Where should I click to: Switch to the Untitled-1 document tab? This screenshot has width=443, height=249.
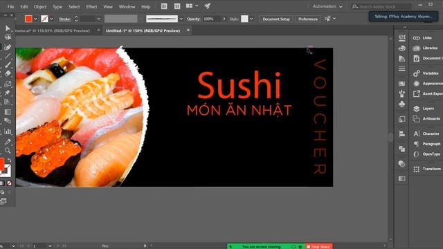tap(143, 30)
